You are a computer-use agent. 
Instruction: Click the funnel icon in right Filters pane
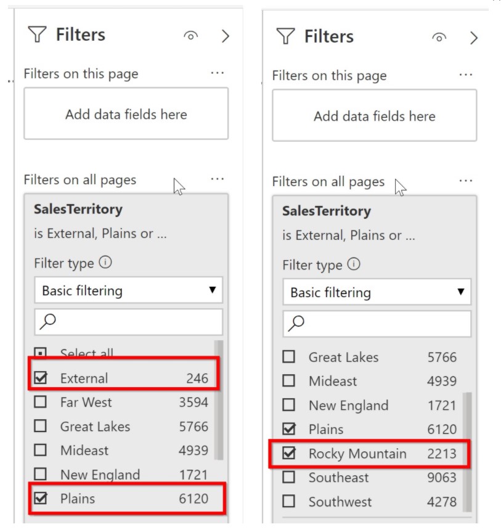(285, 36)
